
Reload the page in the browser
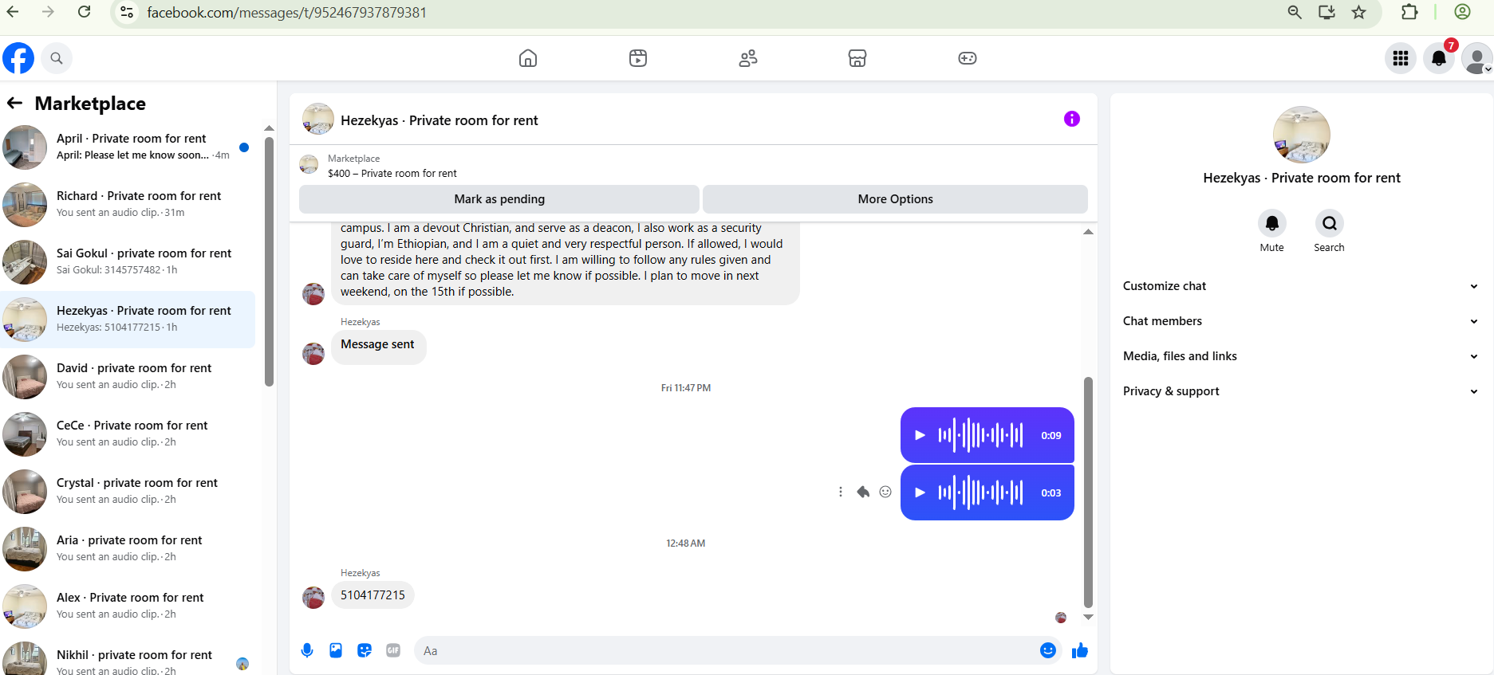coord(85,12)
